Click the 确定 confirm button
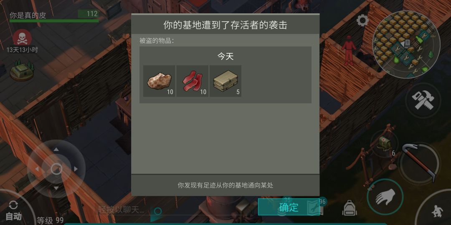The height and width of the screenshot is (225, 451). click(x=289, y=207)
